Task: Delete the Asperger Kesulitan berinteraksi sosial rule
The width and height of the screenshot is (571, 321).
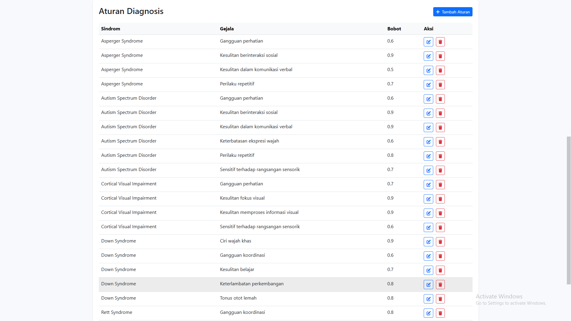Action: click(x=440, y=56)
